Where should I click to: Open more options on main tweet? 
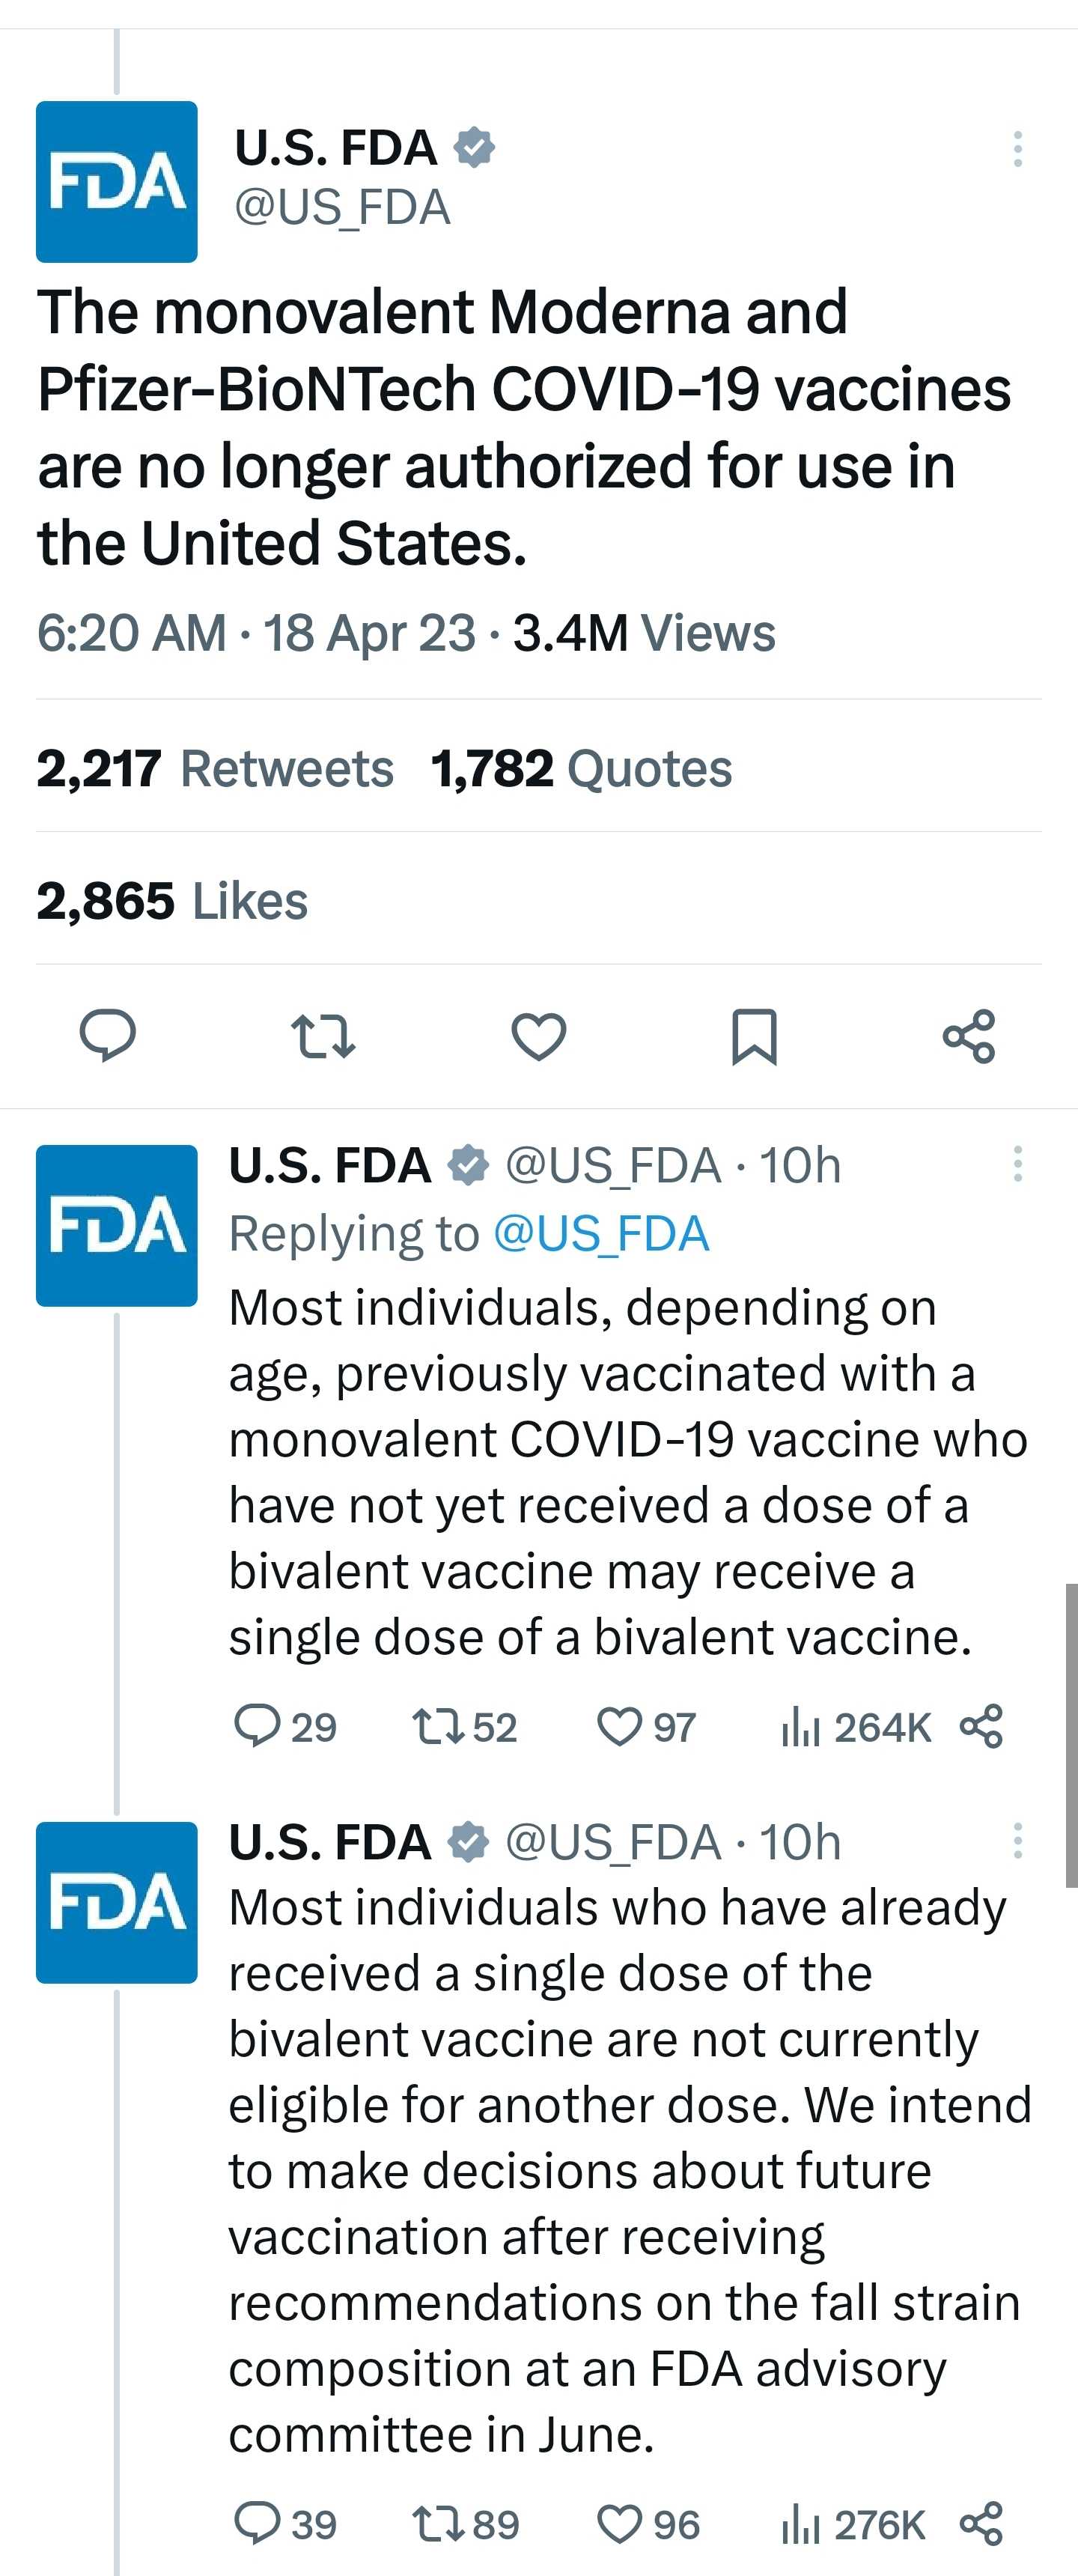coord(1017,149)
